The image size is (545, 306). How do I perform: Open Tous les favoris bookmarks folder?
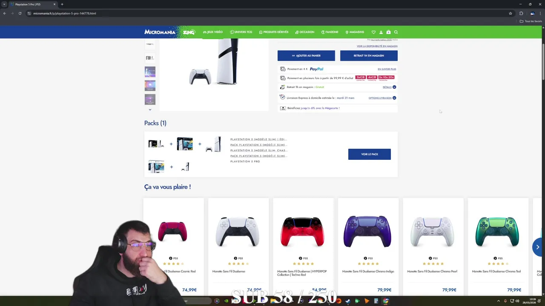coord(531,21)
